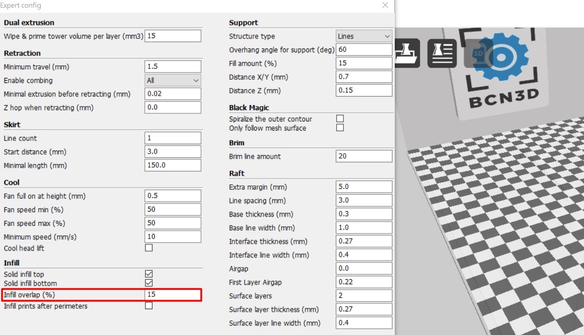Click the flask with text lines icon

pyautogui.click(x=442, y=53)
